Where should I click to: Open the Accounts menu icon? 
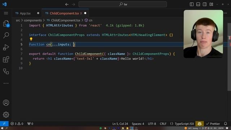6,103
